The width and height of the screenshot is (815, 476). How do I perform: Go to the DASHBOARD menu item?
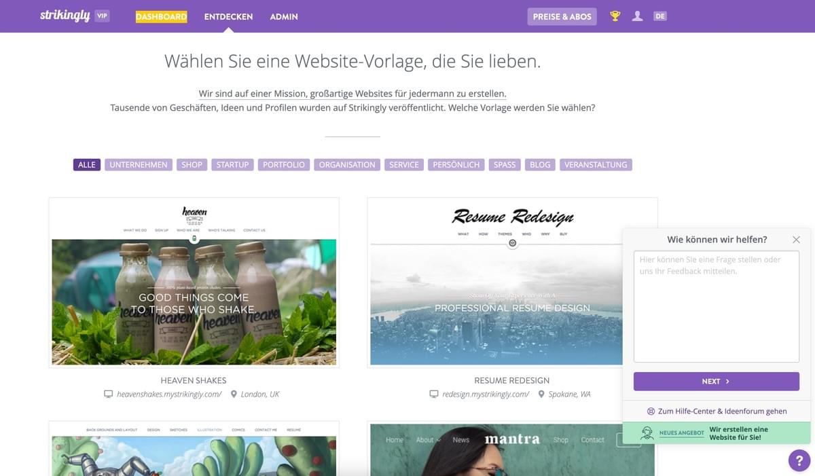point(161,16)
